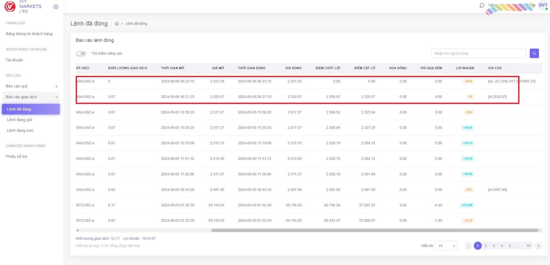The width and height of the screenshot is (550, 265).
Task: Click the +123.89 profit badge
Action: (467, 205)
